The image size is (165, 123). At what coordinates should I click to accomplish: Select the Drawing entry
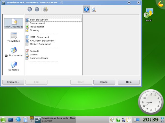tap(35, 30)
